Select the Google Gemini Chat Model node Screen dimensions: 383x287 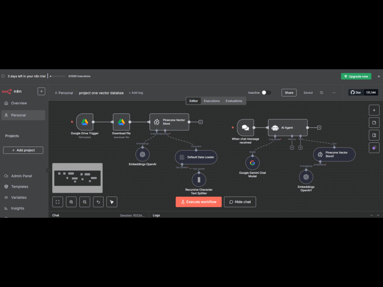pos(252,163)
